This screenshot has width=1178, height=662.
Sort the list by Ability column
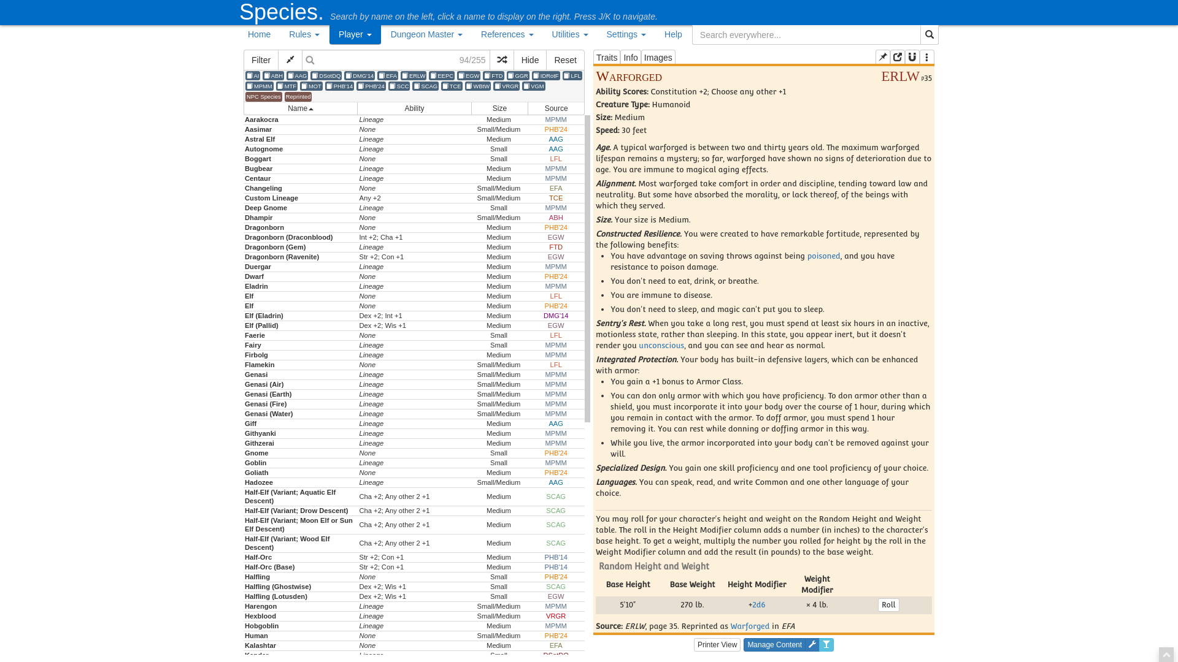click(414, 108)
